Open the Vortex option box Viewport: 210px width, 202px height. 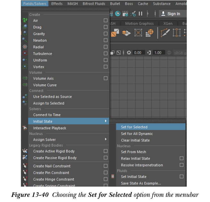coord(105,67)
